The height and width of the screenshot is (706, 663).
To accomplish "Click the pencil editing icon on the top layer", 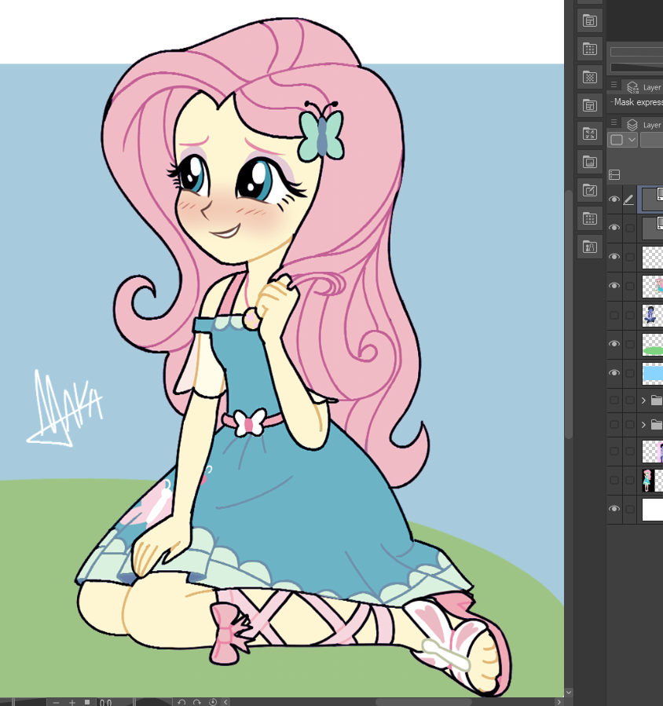I will (628, 199).
